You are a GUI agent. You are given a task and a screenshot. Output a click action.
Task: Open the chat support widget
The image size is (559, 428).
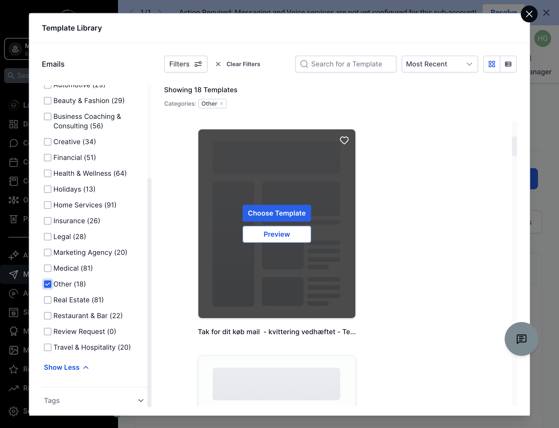521,339
